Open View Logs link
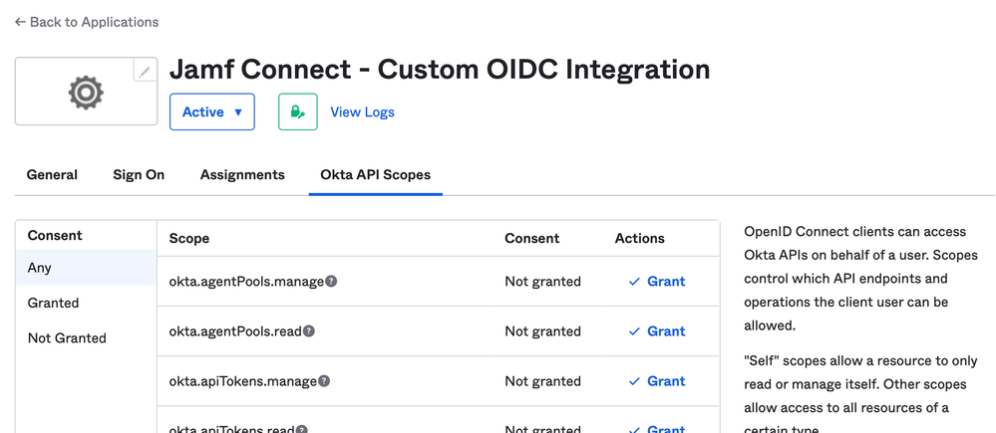This screenshot has height=433, width=996. pyautogui.click(x=362, y=112)
